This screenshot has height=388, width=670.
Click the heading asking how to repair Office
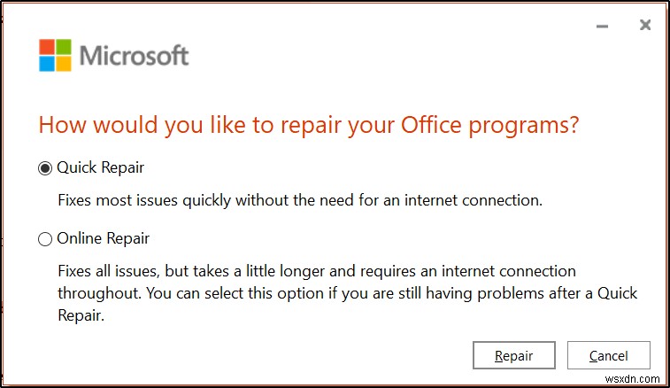tap(309, 125)
